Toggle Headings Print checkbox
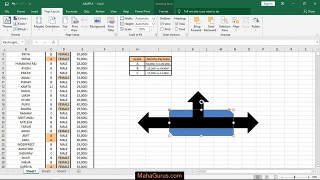320x180 pixels. coord(176,29)
